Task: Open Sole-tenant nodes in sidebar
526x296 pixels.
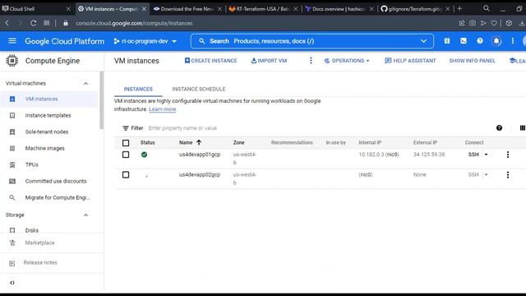Action: [47, 132]
